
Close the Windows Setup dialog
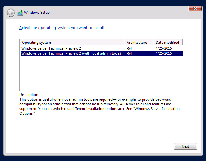(195, 8)
